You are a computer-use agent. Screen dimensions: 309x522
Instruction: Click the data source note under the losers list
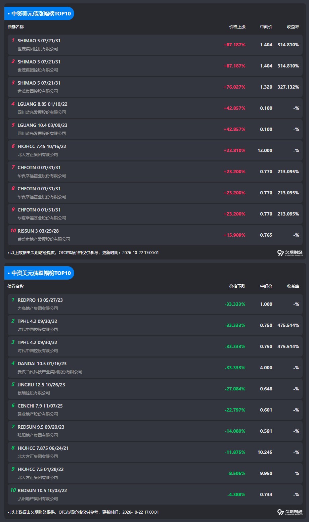pos(83,512)
